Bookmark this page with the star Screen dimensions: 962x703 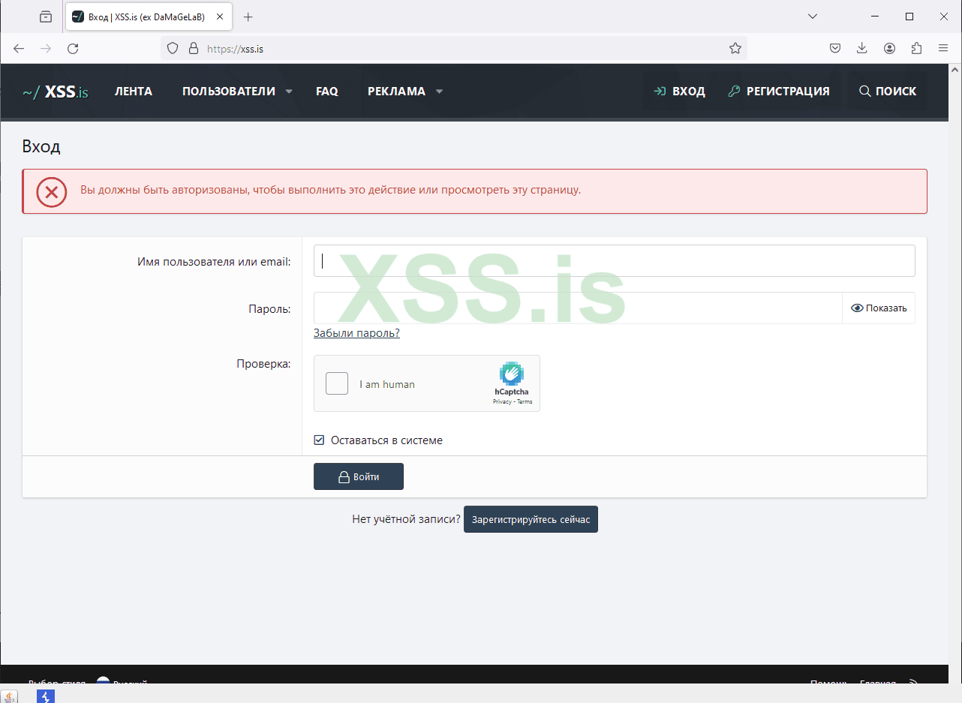[x=735, y=48]
